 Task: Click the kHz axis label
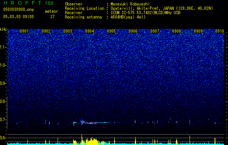tap(3, 29)
